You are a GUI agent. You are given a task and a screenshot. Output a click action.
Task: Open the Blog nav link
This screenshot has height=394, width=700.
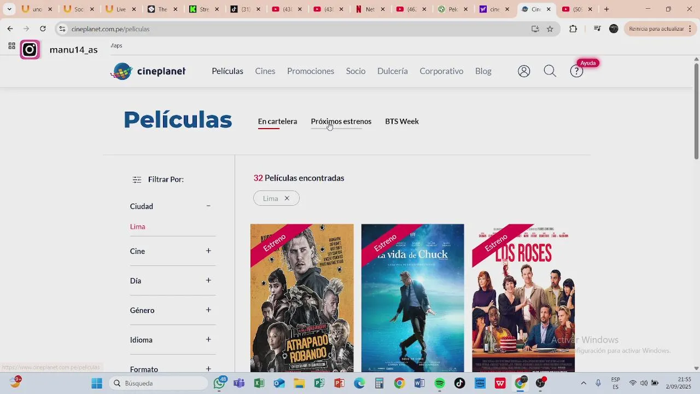pyautogui.click(x=483, y=71)
